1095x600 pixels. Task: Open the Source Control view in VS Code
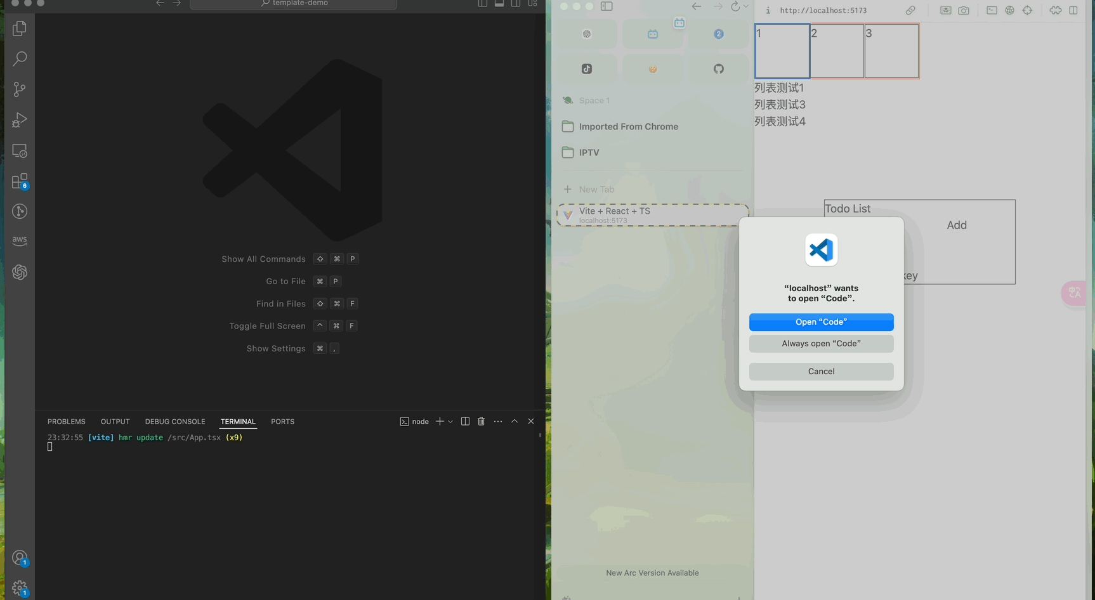click(x=20, y=89)
